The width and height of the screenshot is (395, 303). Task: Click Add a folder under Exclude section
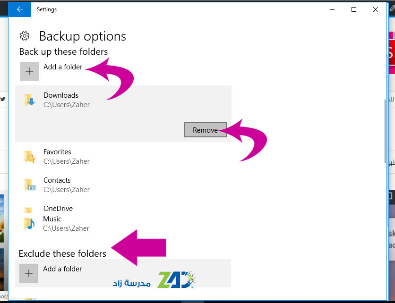coord(62,269)
